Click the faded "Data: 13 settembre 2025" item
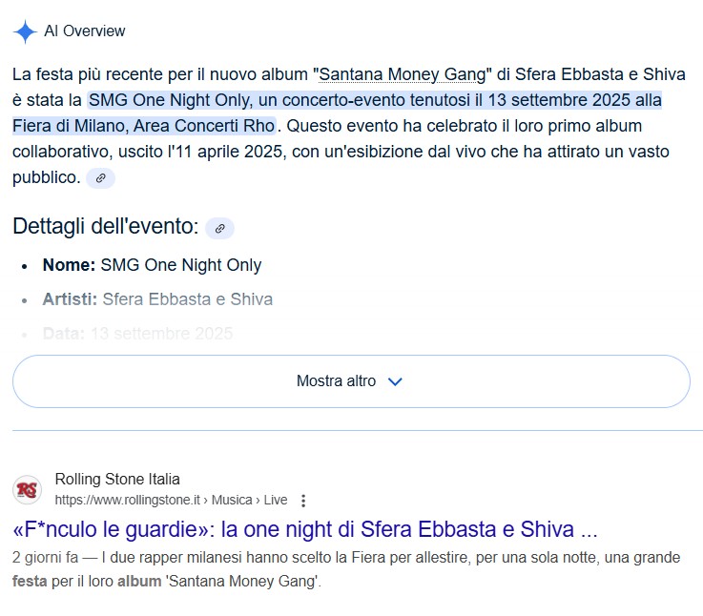703x616 pixels. 137,334
